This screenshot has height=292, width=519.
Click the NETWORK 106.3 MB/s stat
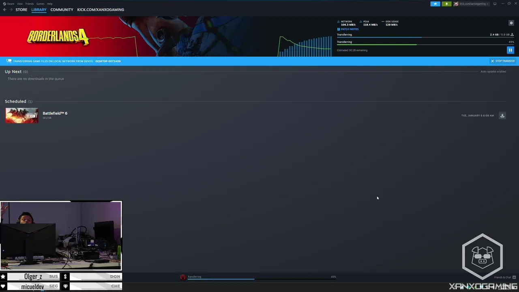pyautogui.click(x=346, y=23)
